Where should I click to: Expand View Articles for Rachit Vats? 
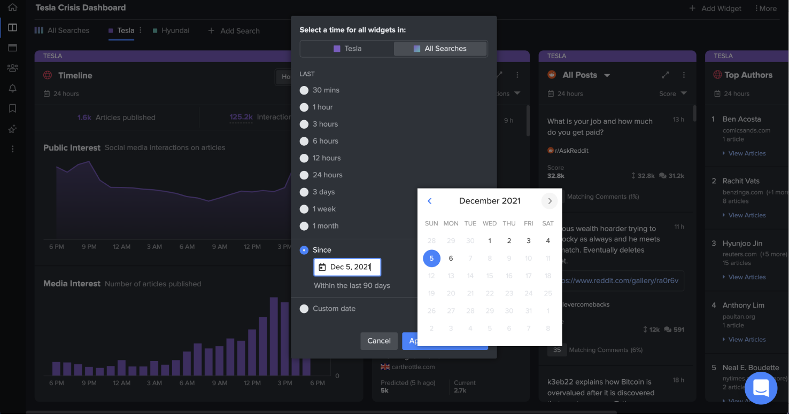(x=744, y=215)
